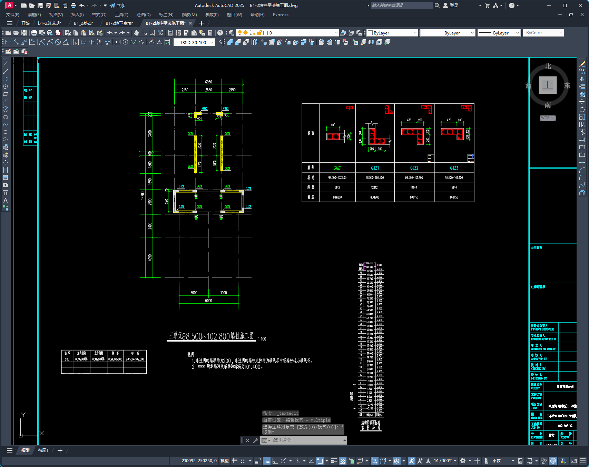Click the Export to DWF icon
The width and height of the screenshot is (589, 467).
tap(58, 33)
